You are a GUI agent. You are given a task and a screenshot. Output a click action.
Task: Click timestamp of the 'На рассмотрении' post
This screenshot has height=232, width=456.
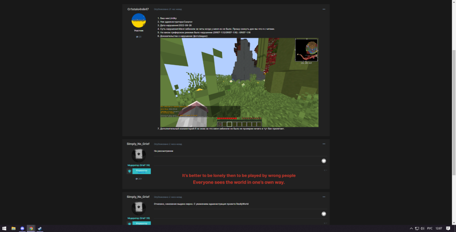168,144
